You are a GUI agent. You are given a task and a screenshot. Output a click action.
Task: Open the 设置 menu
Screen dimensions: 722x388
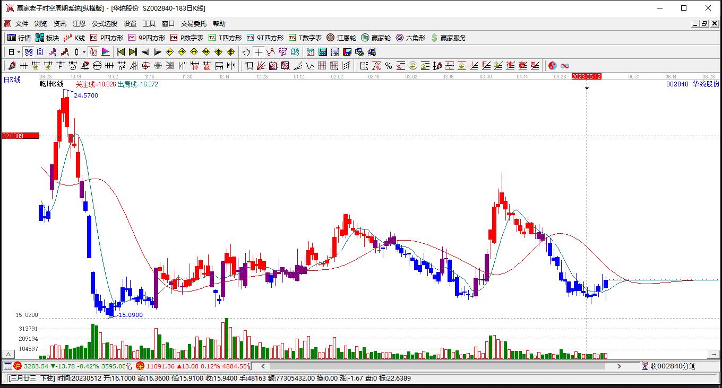[x=130, y=24]
